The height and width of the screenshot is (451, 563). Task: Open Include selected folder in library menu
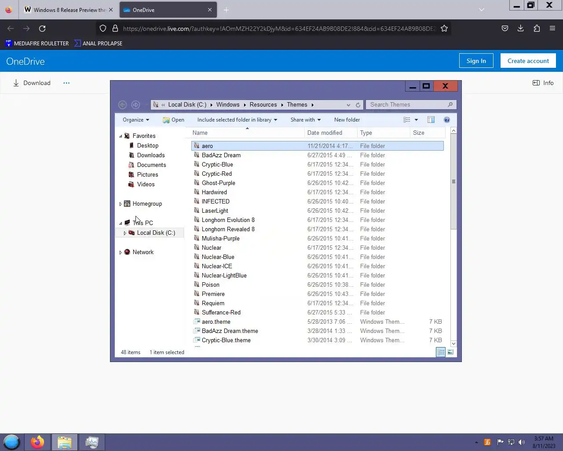pyautogui.click(x=237, y=120)
